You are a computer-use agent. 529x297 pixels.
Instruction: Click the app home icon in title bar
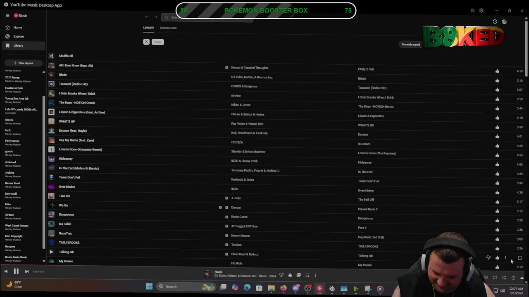(472, 10)
